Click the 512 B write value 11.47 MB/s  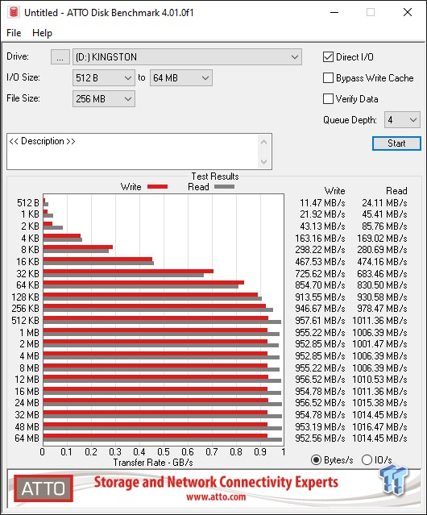[x=322, y=203]
